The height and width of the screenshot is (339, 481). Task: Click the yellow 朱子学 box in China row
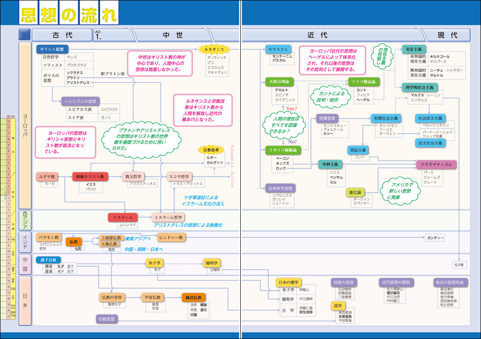point(155,263)
